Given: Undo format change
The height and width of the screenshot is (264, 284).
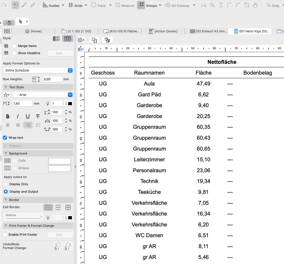Looking at the screenshot, I should (x=58, y=246).
